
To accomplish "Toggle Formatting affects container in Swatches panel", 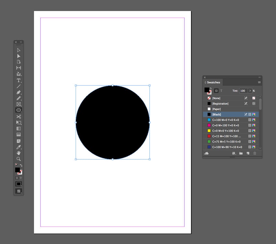I will tap(216, 90).
